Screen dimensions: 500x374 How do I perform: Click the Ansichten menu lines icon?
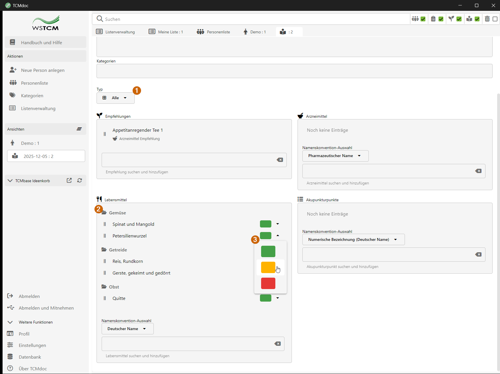79,129
